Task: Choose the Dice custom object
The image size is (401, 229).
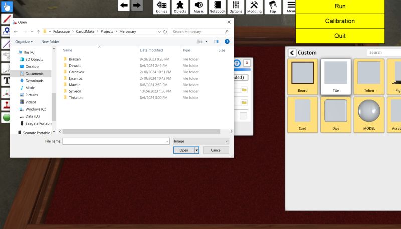Action: coord(336,115)
